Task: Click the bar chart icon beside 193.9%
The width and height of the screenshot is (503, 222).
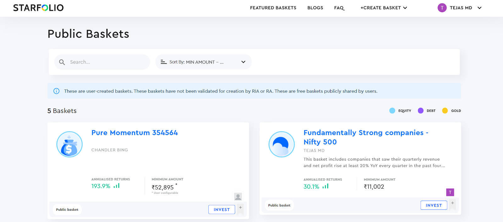Action: [x=117, y=186]
